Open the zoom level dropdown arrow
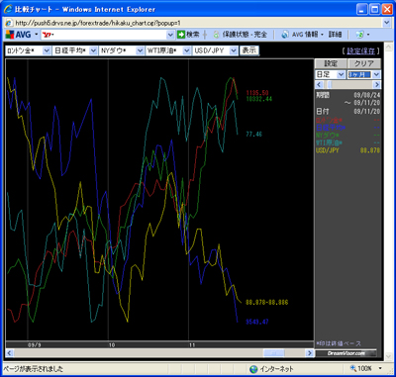 380,368
